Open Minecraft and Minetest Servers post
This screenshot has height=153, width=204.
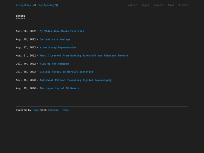[84, 56]
